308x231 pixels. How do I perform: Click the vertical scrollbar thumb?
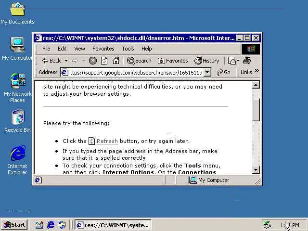[x=256, y=110]
